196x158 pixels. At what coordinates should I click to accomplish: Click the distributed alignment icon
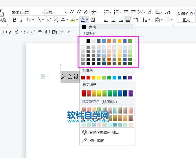[x=135, y=20]
